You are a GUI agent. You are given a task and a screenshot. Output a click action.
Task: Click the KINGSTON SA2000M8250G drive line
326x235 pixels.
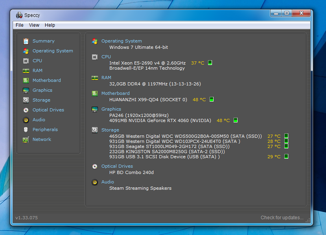[167, 152]
